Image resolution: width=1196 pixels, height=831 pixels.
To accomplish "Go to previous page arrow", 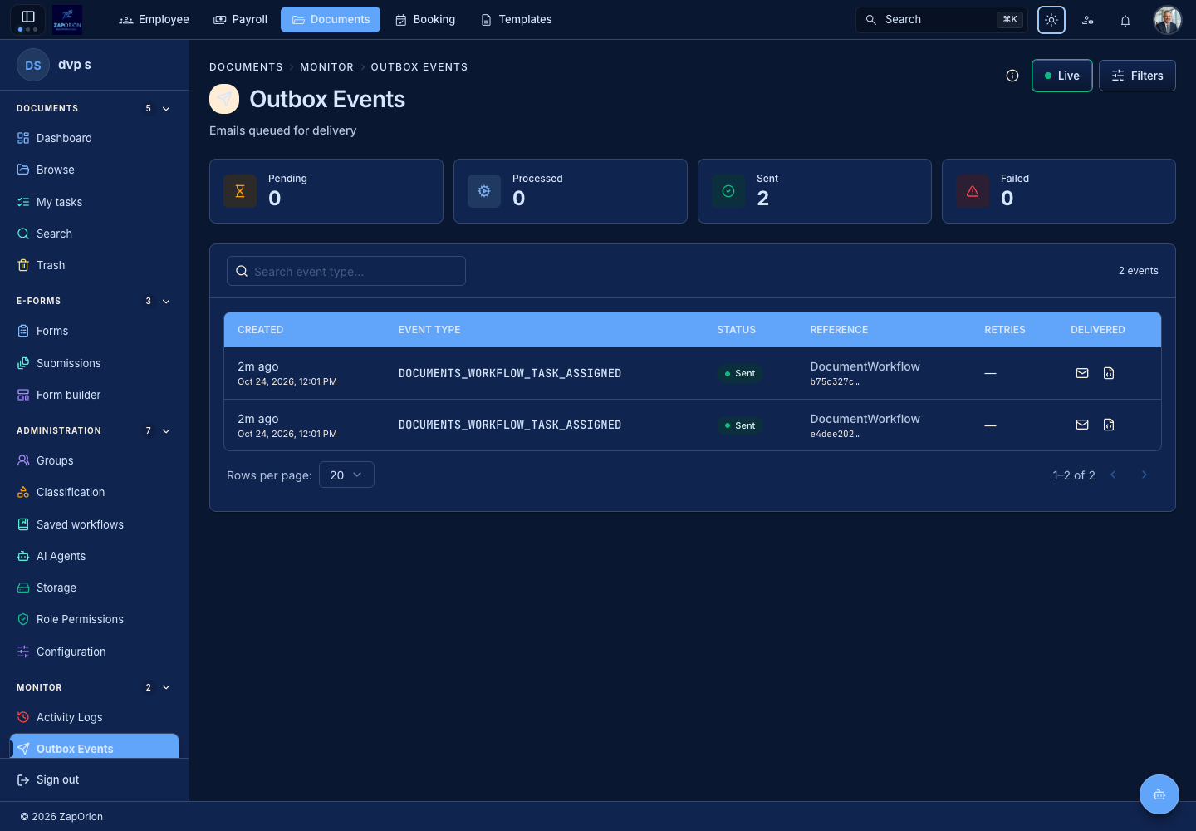I will [1113, 475].
